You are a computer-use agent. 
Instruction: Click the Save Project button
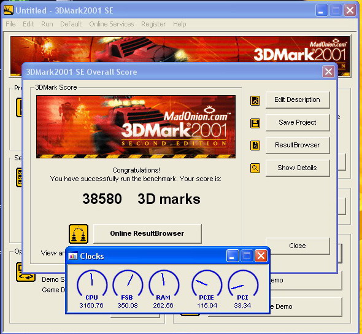coord(298,122)
